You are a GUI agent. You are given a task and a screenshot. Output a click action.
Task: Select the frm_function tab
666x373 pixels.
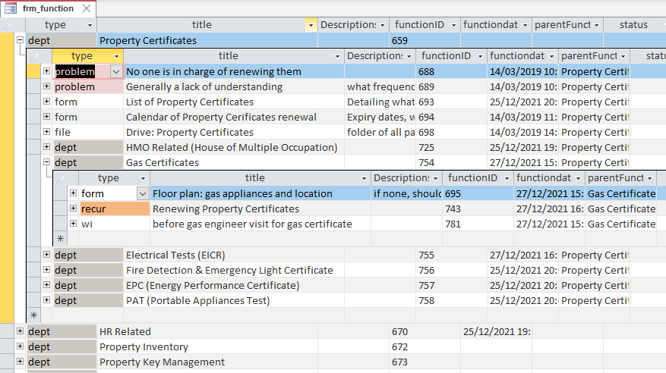(48, 8)
